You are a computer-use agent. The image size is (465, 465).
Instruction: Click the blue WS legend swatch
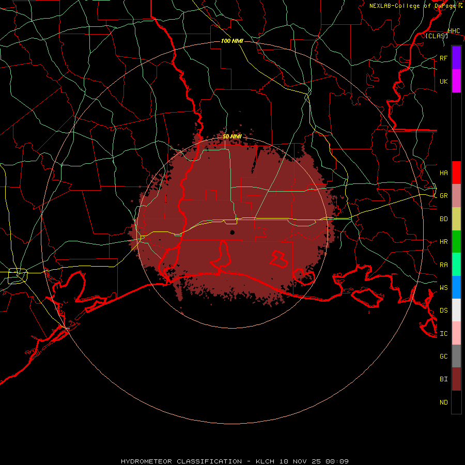[456, 287]
